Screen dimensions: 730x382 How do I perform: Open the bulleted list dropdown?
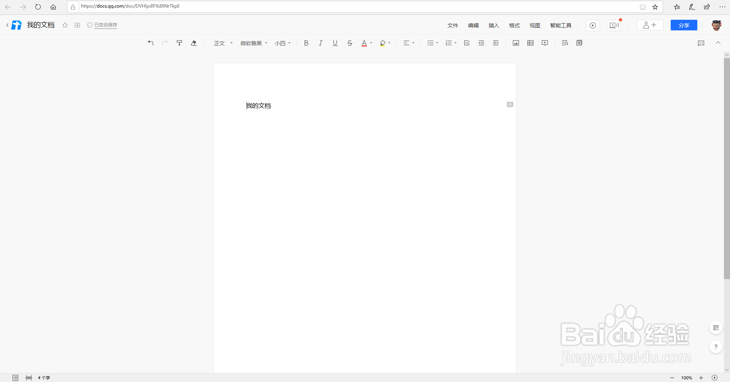[x=433, y=43]
